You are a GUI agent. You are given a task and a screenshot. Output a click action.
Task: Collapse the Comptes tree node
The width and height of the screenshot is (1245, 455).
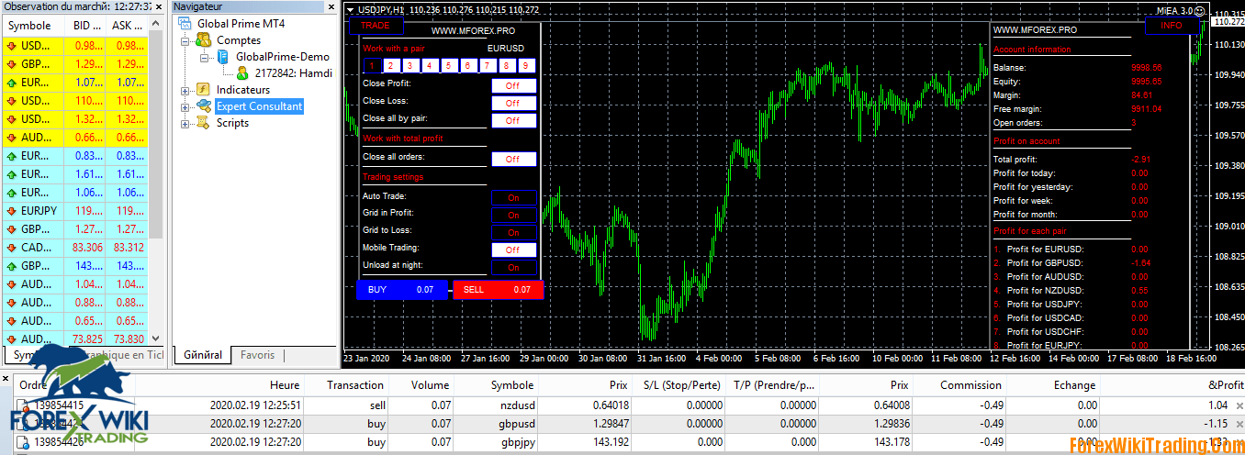185,40
